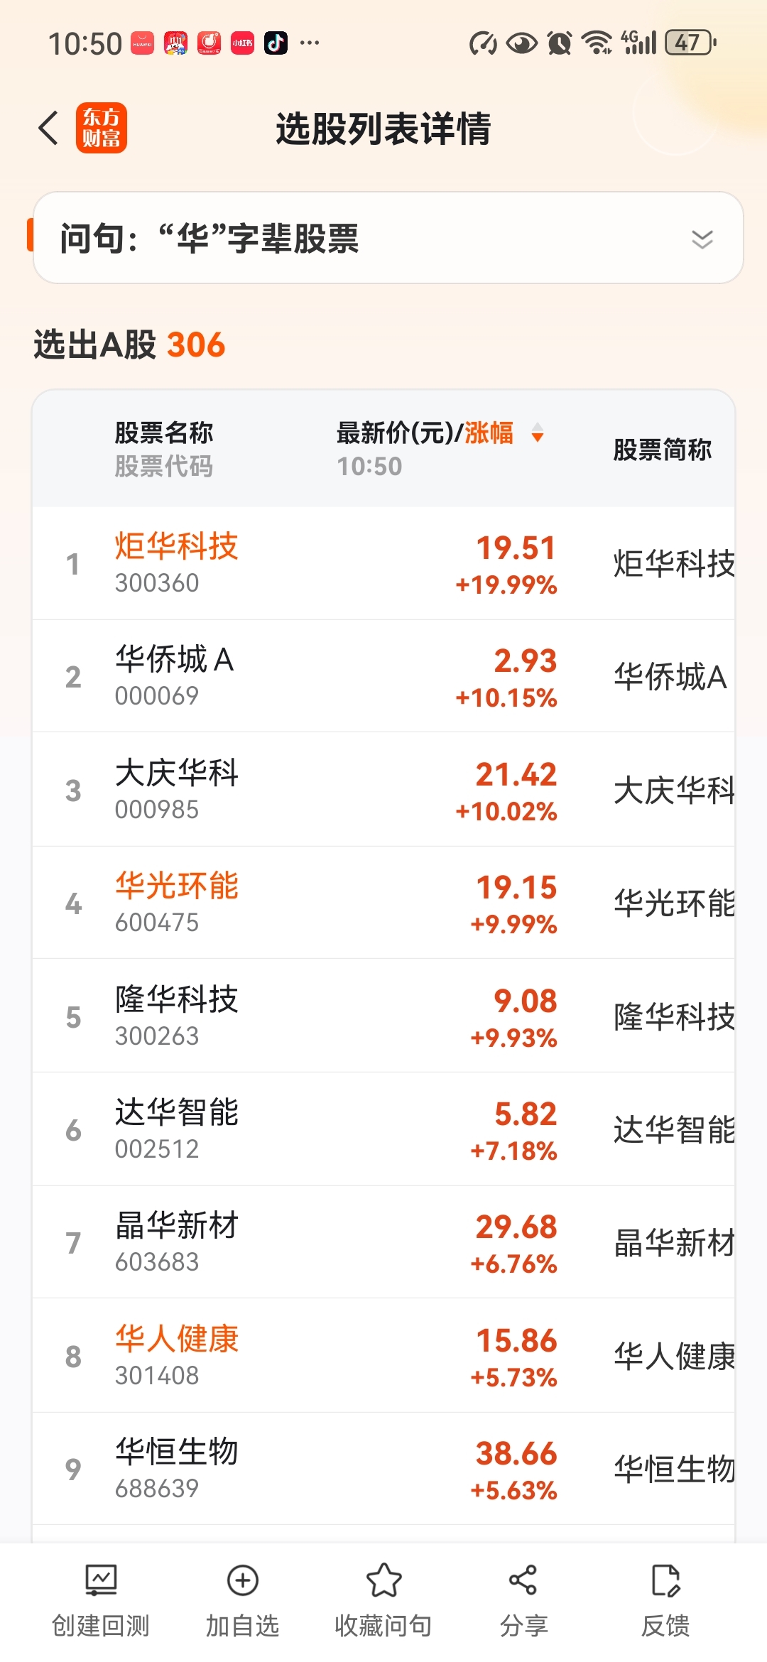Viewport: 767px width, 1662px height.
Task: Toggle the 涨幅 sort arrow
Action: pyautogui.click(x=538, y=433)
